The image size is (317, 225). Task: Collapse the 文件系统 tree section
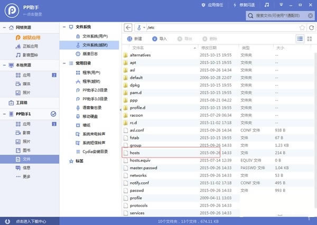64,27
